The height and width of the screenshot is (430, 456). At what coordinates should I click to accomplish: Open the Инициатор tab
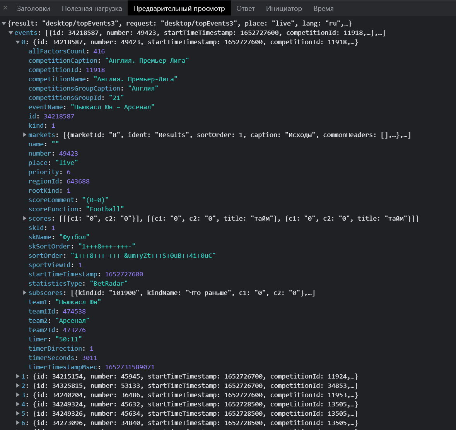284,9
